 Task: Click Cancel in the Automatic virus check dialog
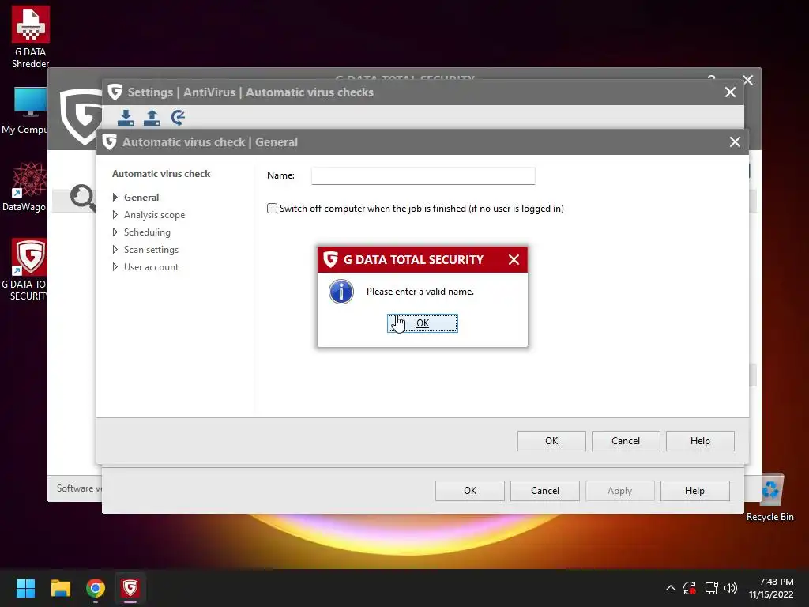pyautogui.click(x=626, y=441)
